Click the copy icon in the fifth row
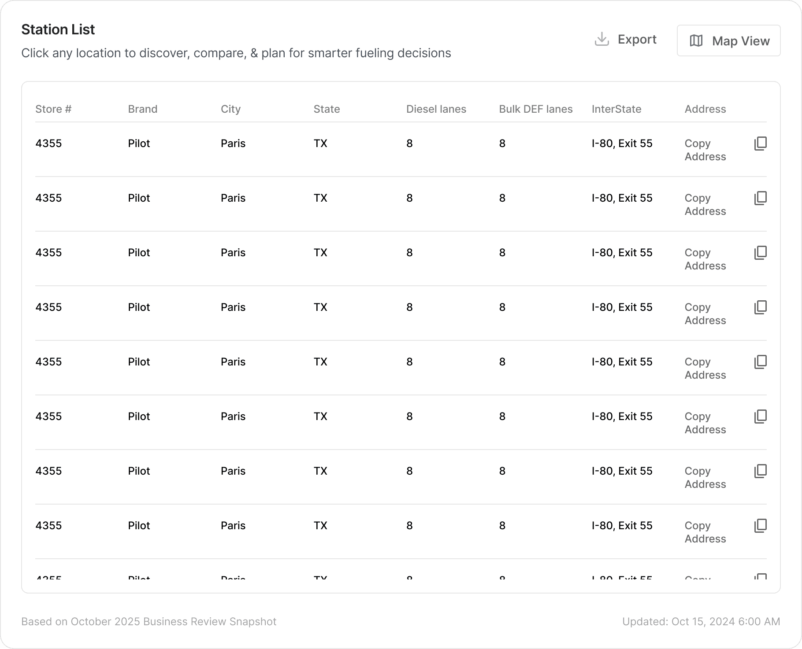Image resolution: width=802 pixels, height=649 pixels. [x=761, y=362]
